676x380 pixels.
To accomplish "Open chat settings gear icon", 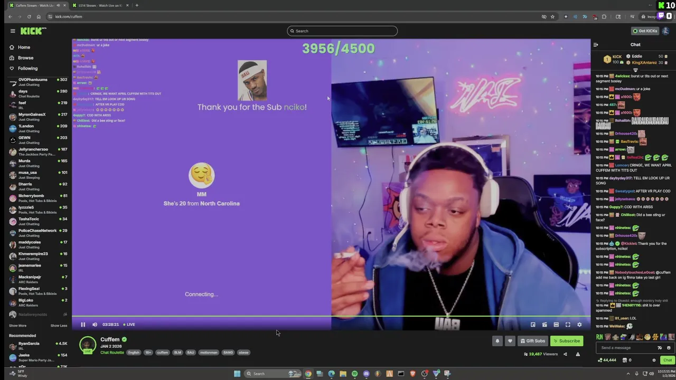I will tap(654, 360).
